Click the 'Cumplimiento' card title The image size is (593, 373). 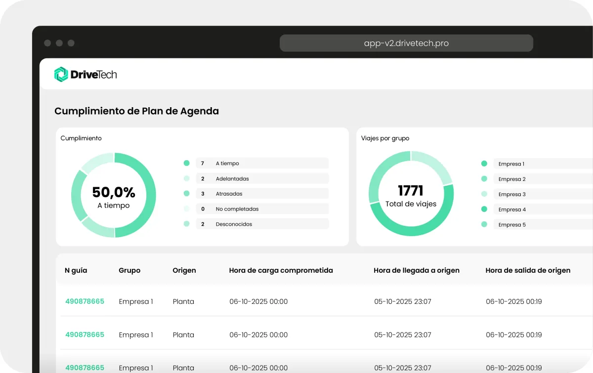click(x=81, y=138)
